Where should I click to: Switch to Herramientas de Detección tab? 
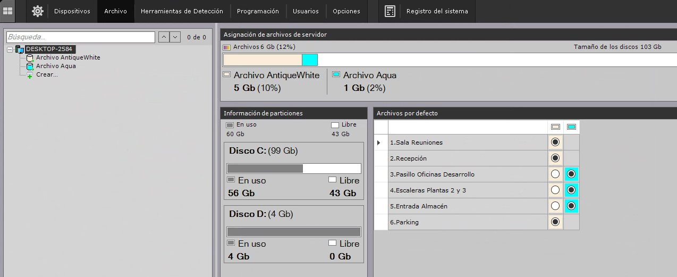point(182,11)
